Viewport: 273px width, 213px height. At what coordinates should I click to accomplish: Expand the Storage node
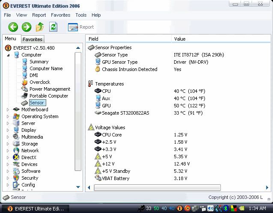pyautogui.click(x=8, y=144)
